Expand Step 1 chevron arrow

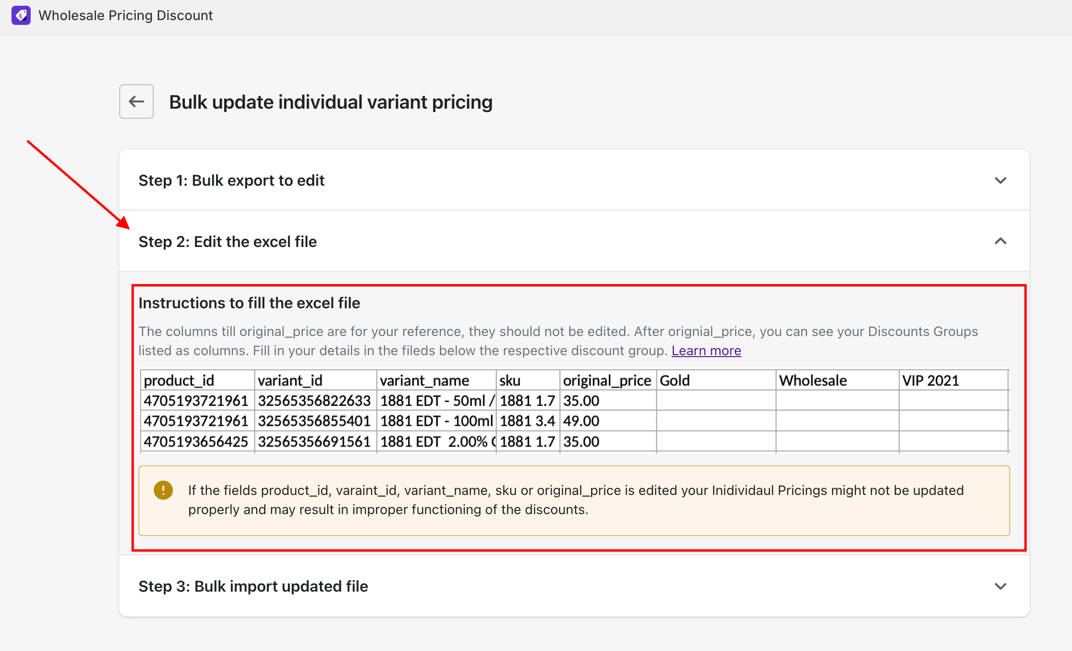1000,180
